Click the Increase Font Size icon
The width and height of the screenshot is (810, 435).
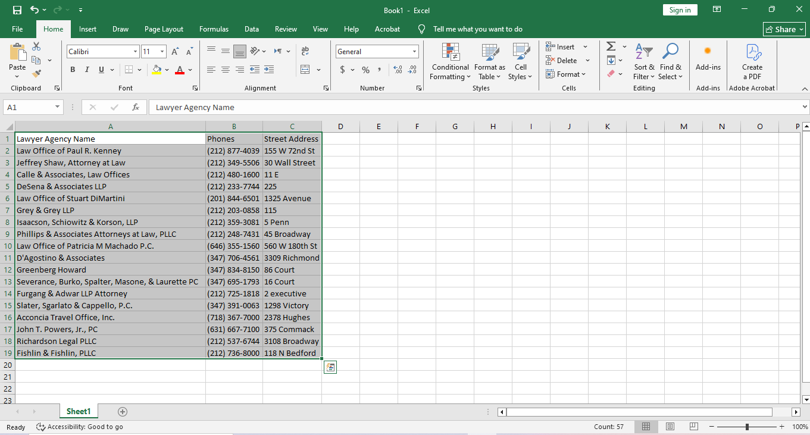click(x=175, y=52)
